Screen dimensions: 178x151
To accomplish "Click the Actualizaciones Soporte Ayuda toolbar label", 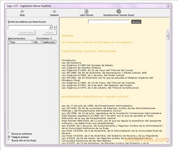I will tap(119, 15).
